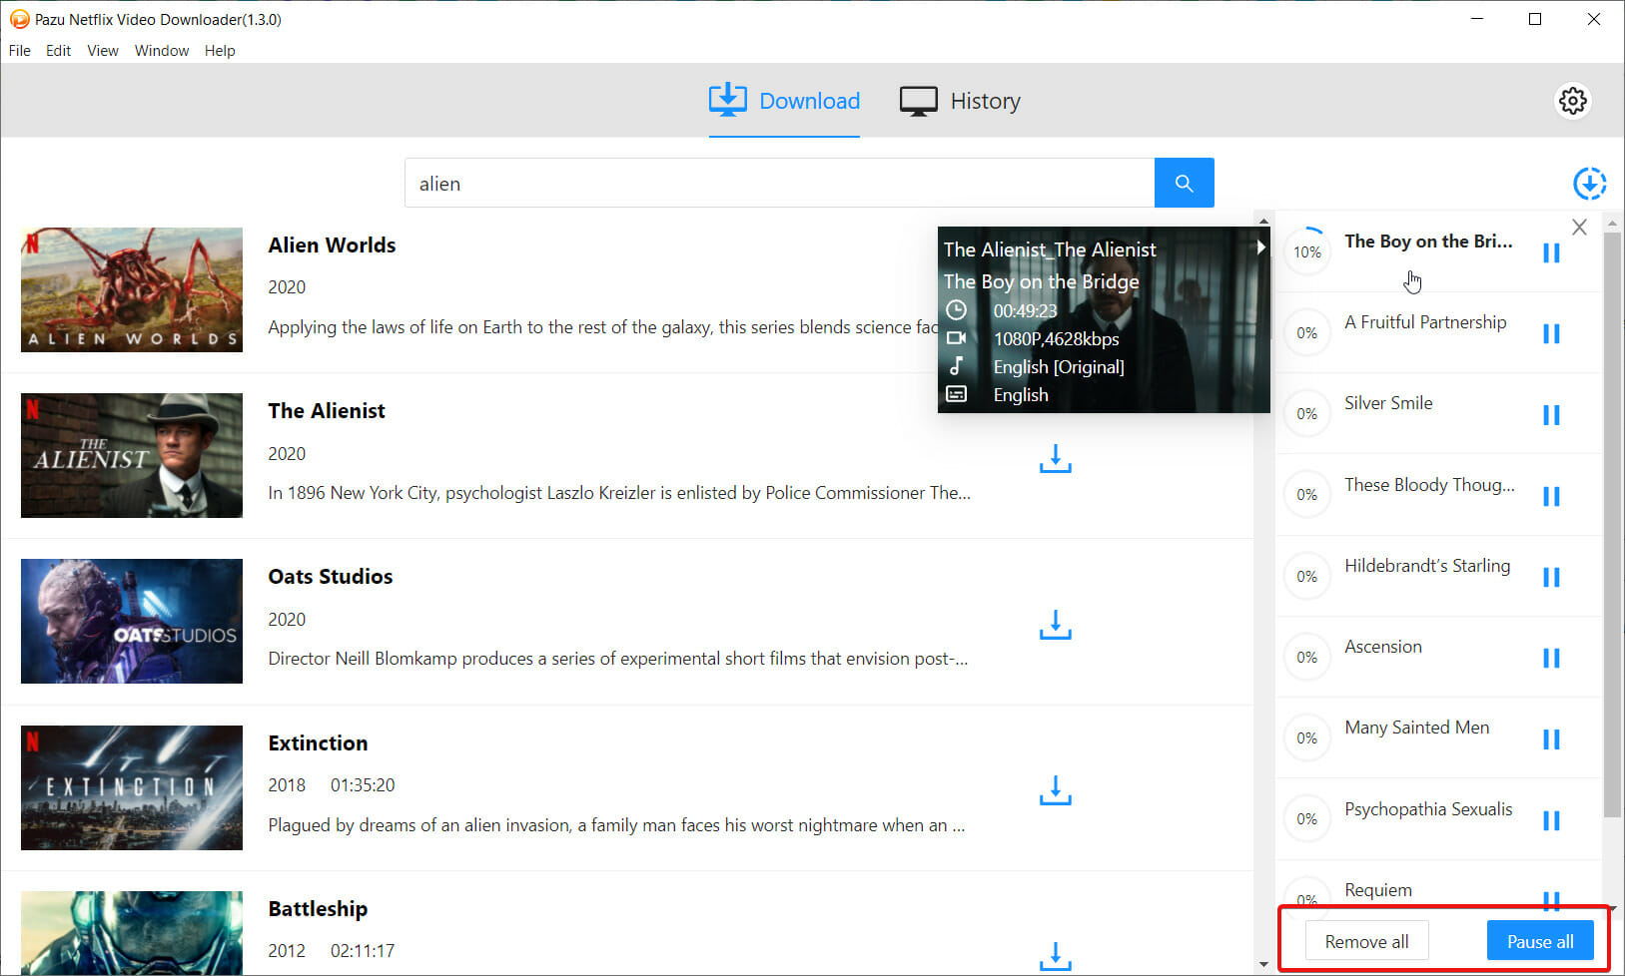Click The Alienist tooltip arrow
The image size is (1625, 976).
(x=1260, y=246)
